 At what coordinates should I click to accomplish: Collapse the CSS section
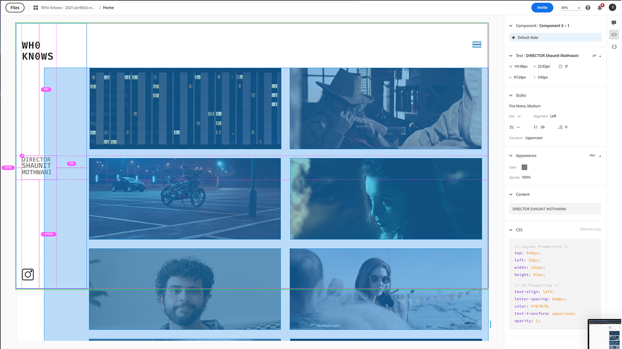coord(511,230)
